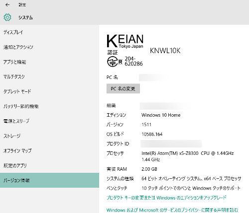Open the product key change link

tap(166, 198)
